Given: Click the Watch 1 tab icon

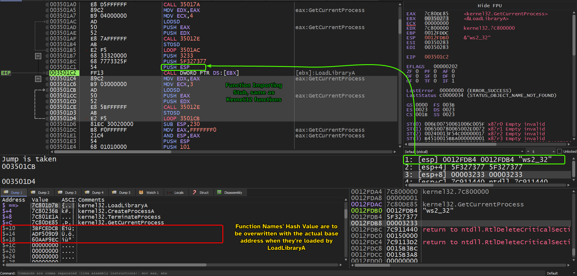Looking at the screenshot, I should point(141,192).
